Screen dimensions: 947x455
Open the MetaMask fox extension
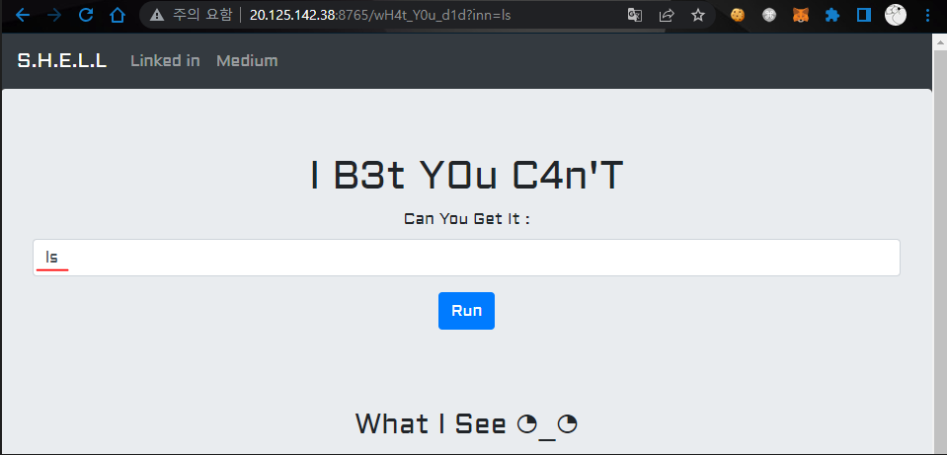[801, 15]
